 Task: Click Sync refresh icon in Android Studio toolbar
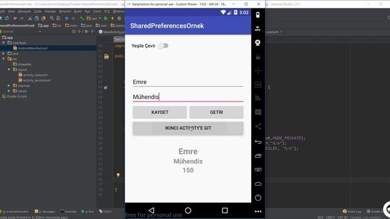7,18
